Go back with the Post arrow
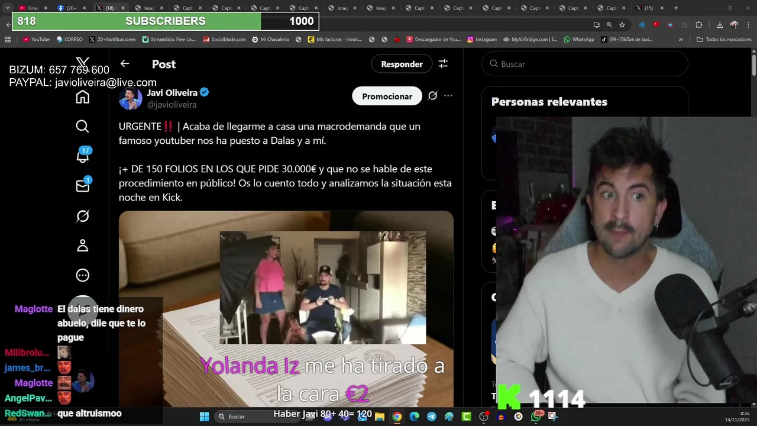757x426 pixels. [x=124, y=64]
